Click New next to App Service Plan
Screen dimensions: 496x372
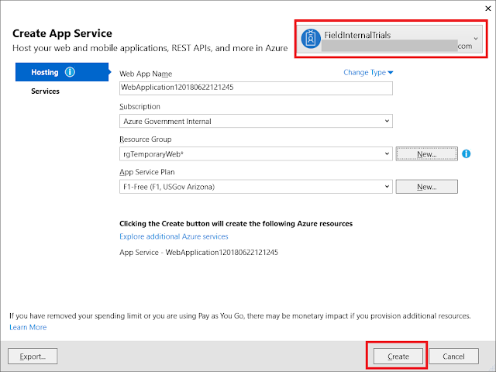click(426, 187)
